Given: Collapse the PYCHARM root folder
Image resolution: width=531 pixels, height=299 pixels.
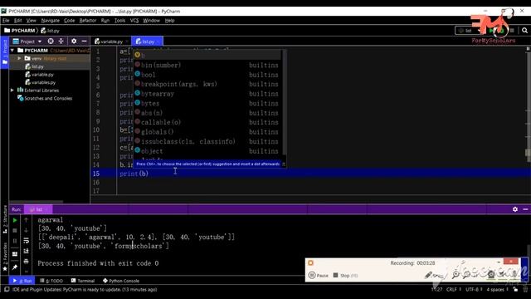Looking at the screenshot, I should point(12,51).
